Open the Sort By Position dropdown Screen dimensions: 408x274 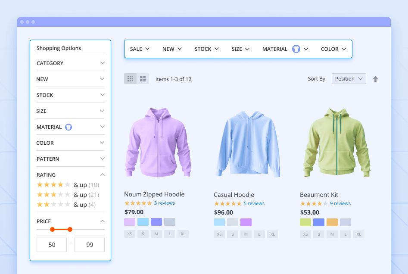(349, 79)
